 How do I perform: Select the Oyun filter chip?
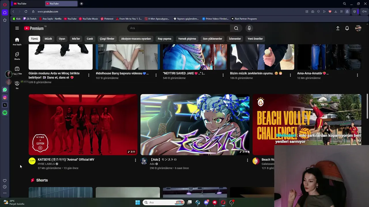tap(62, 39)
